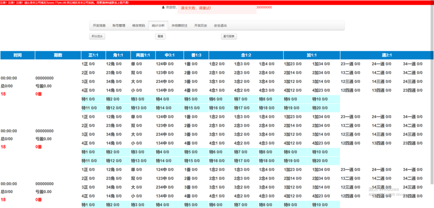Click the 中3:1 column header
Screen dimensions: 434x208
click(170, 55)
